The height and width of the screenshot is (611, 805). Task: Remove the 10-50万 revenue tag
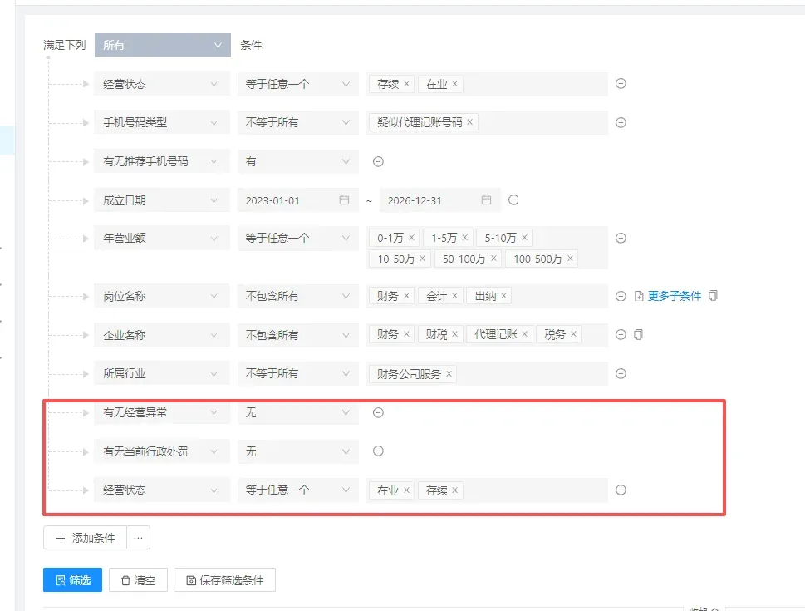coord(422,258)
